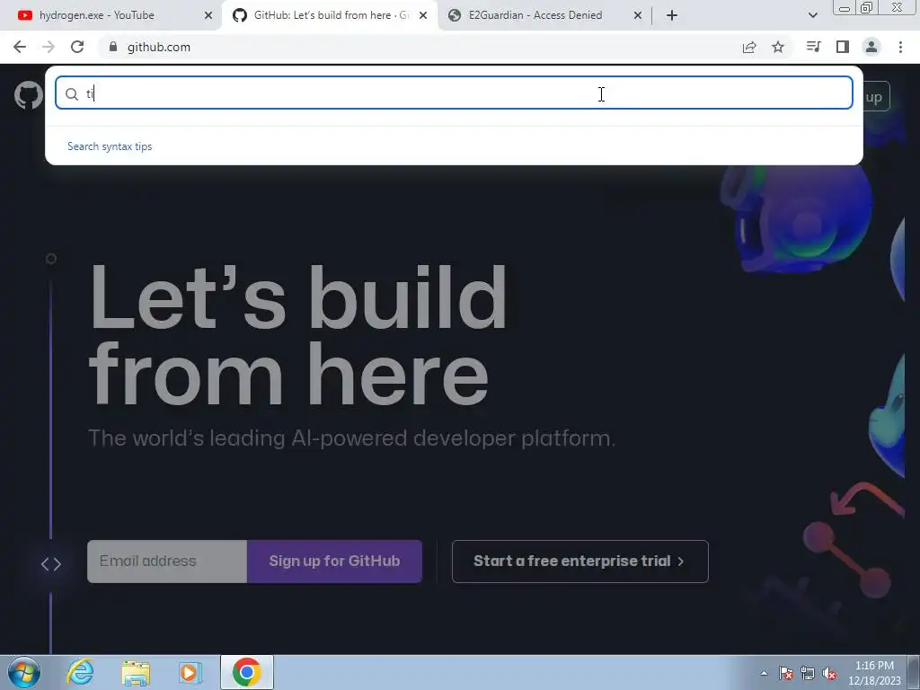Click the network tray icon
This screenshot has height=690, width=920.
coord(808,673)
